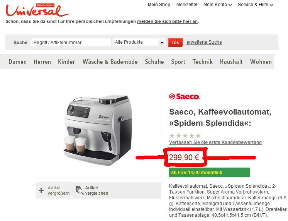Click the Artikel vergleichen magnifier icon
The image size is (288, 221).
80,190
